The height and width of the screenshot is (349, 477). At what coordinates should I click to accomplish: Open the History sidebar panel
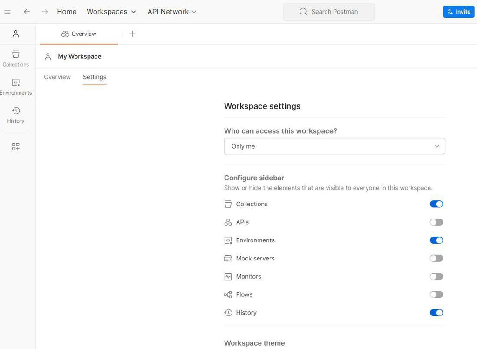[x=16, y=114]
